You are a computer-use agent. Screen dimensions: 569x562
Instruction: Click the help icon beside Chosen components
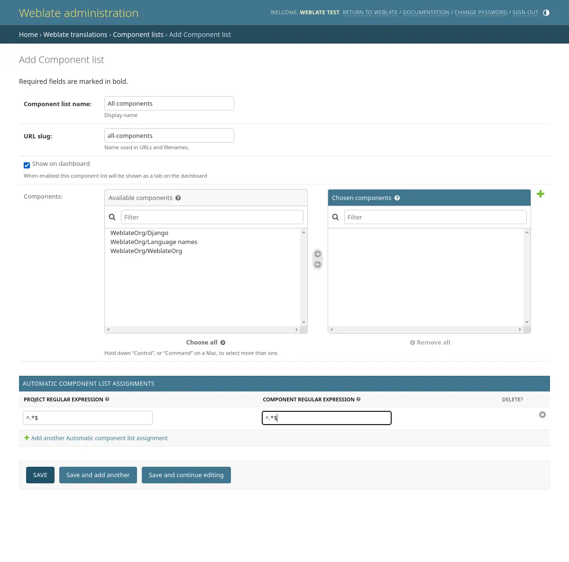397,198
